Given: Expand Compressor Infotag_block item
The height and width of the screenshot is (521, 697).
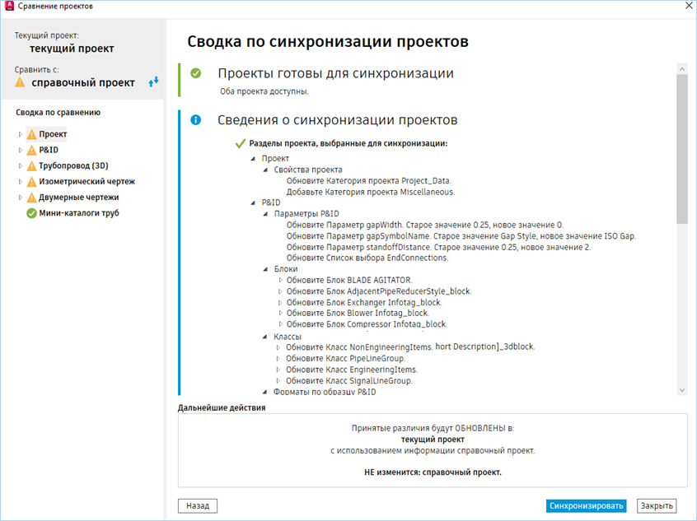Looking at the screenshot, I should 280,324.
